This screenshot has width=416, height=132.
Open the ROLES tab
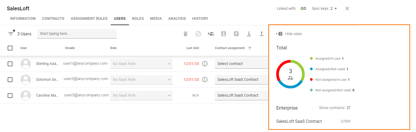coord(138,18)
